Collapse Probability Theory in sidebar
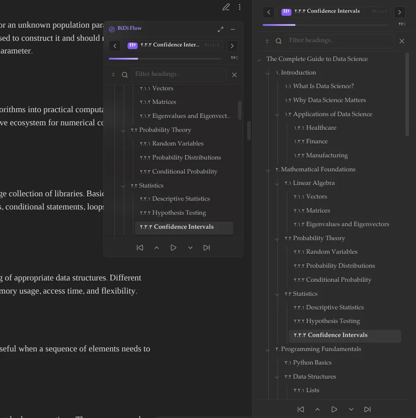Viewport: 416px width, 418px height. click(277, 239)
